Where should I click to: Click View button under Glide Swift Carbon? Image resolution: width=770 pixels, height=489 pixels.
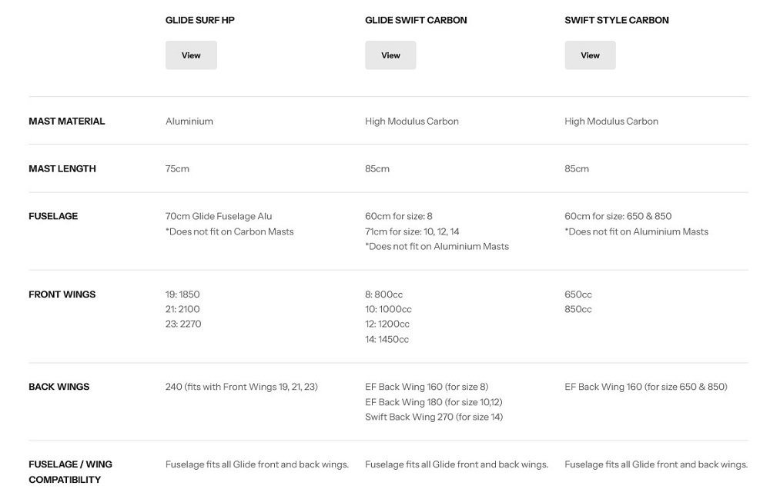tap(390, 55)
